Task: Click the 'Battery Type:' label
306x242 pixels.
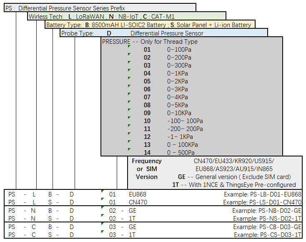Action: pyautogui.click(x=64, y=25)
